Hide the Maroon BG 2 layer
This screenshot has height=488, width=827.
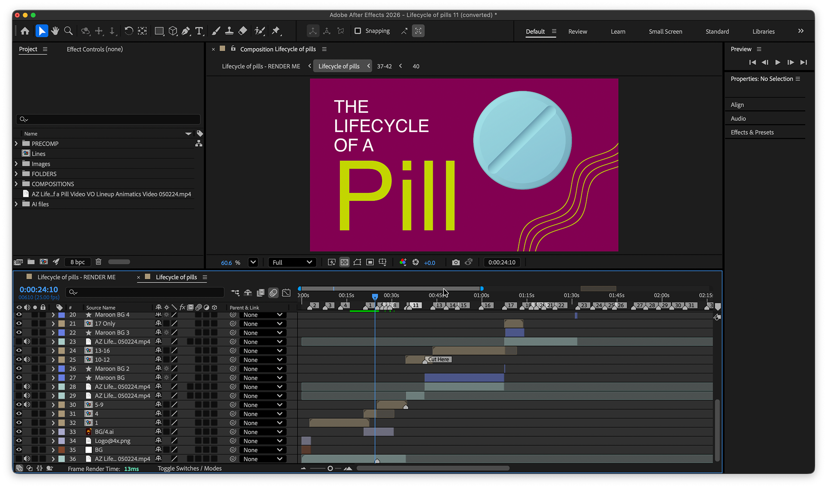(x=19, y=369)
